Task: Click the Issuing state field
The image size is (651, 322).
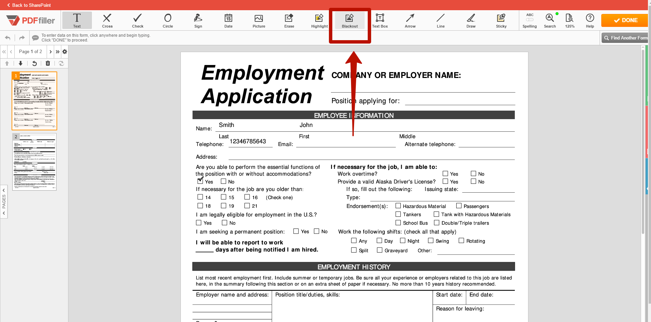Action: (488, 189)
